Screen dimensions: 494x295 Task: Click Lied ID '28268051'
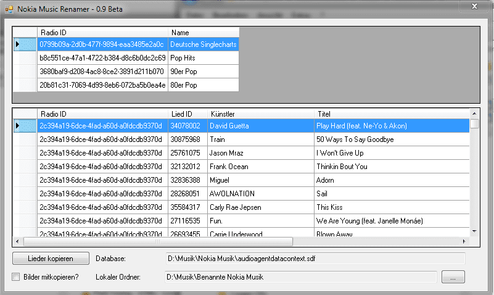point(187,194)
